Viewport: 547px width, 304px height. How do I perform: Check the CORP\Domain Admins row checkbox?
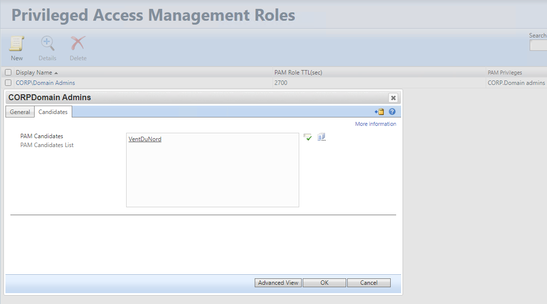pos(8,83)
